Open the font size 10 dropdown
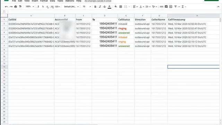Viewport: 222px width, 125px height. tap(87, 7)
